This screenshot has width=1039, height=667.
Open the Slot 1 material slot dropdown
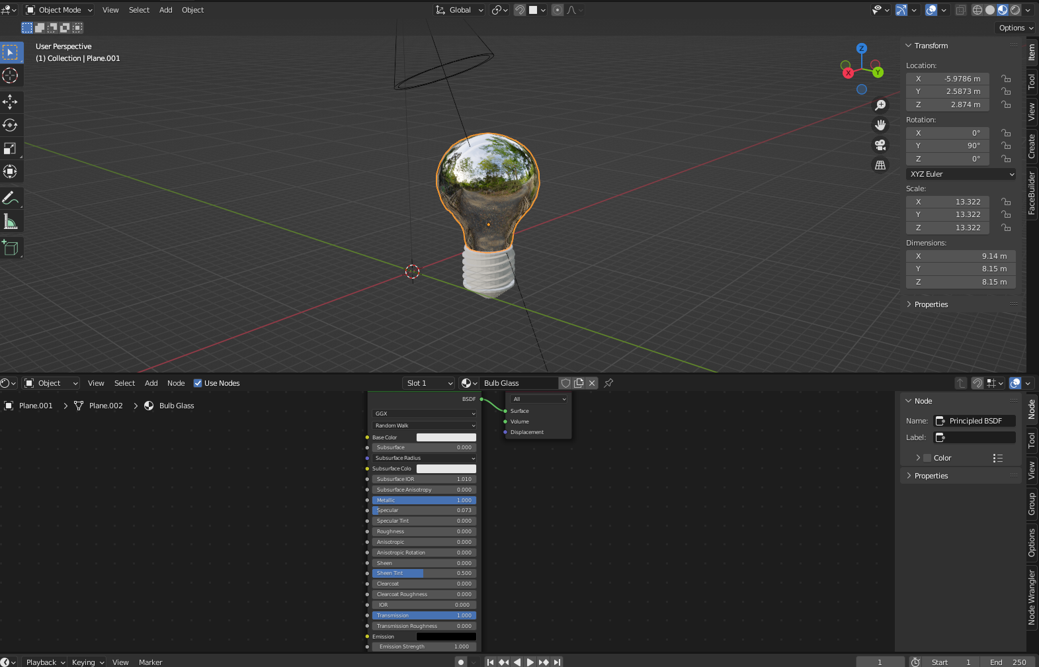(429, 383)
